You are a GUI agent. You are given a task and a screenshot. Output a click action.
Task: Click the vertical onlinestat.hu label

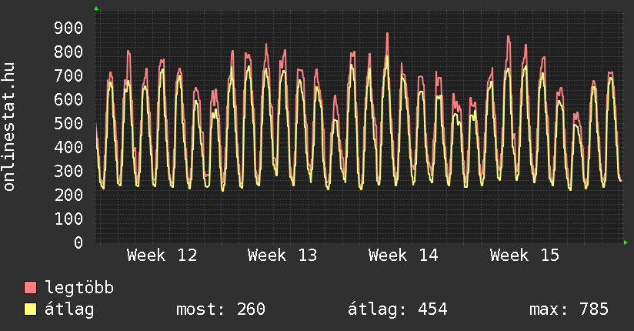10,127
